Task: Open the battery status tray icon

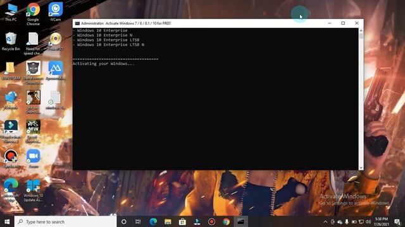Action: tap(354, 221)
